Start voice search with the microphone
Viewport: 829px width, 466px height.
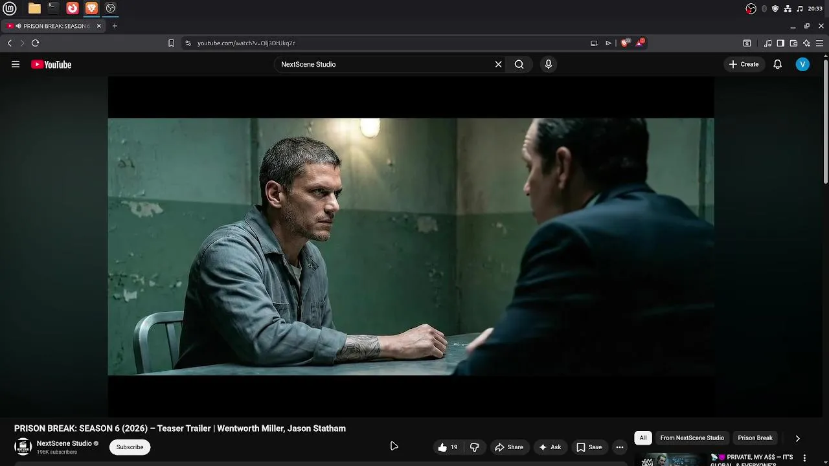click(548, 64)
